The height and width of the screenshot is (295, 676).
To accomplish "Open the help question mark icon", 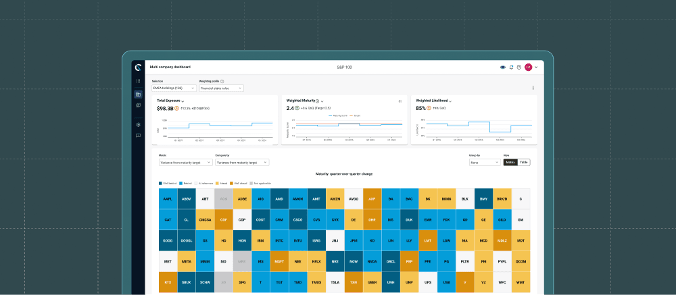I will pyautogui.click(x=518, y=68).
